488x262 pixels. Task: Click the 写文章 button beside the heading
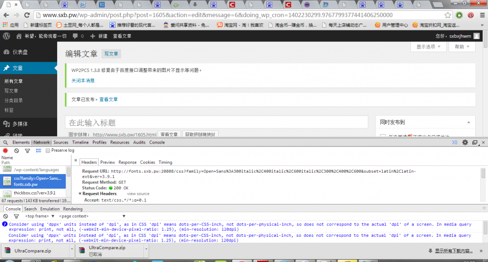pos(111,54)
